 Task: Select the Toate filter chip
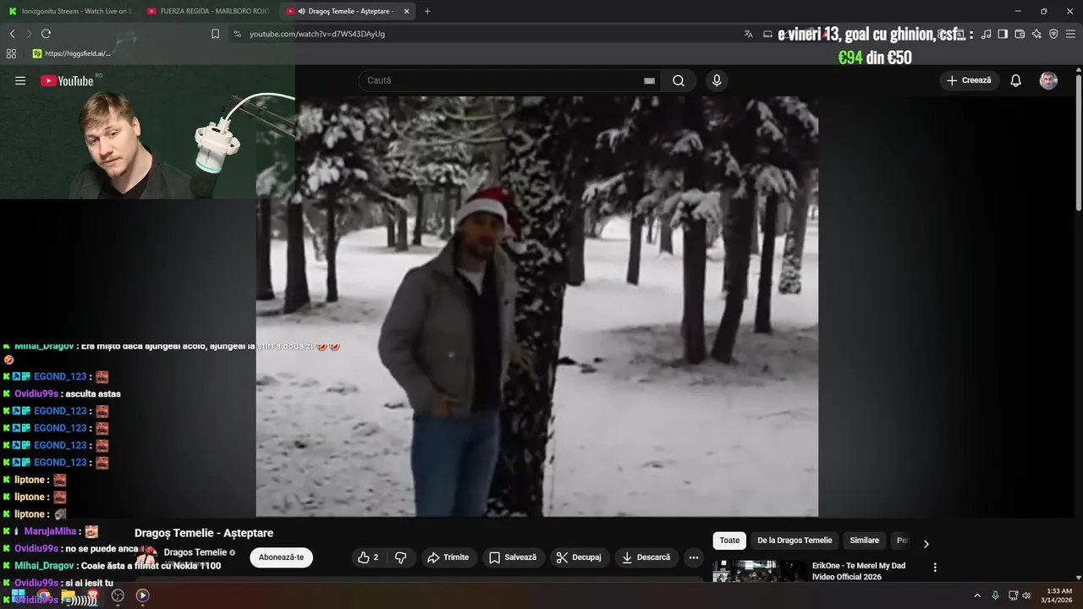click(729, 540)
